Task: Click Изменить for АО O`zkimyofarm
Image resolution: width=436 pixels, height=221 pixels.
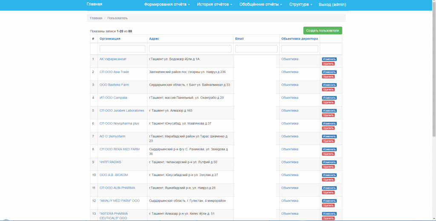Action: pyautogui.click(x=329, y=137)
